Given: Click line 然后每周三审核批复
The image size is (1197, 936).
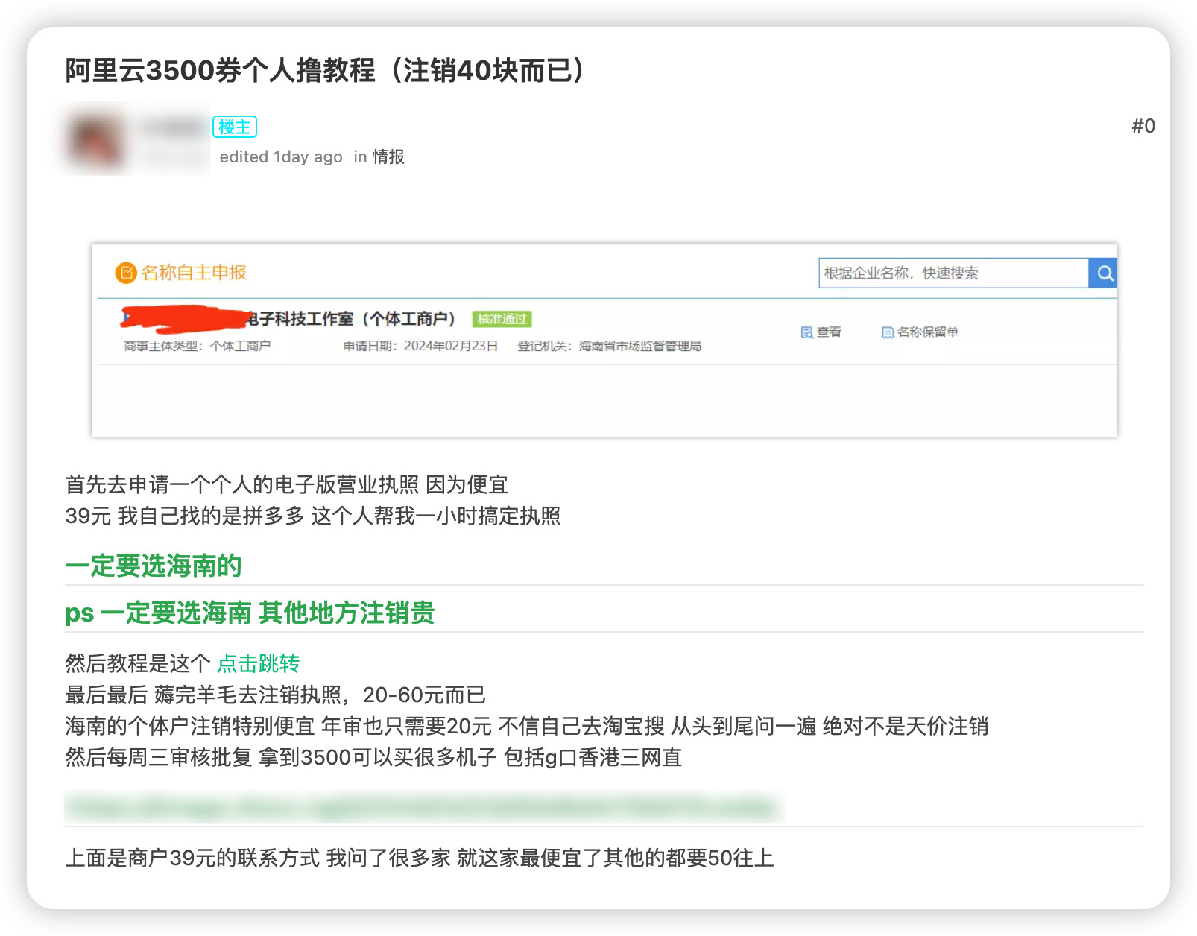Looking at the screenshot, I should click(x=373, y=758).
